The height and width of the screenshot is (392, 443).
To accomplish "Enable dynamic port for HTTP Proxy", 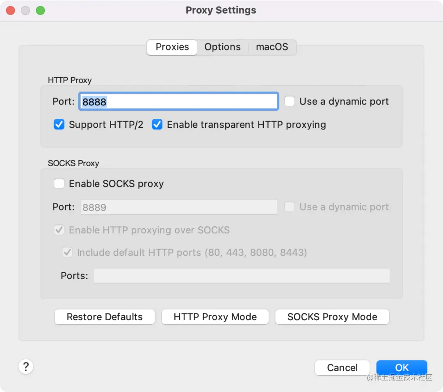I will (x=290, y=102).
